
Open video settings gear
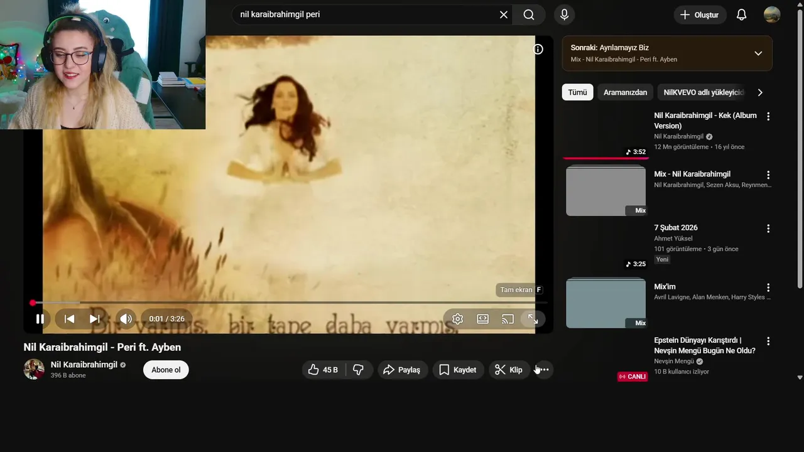457,319
